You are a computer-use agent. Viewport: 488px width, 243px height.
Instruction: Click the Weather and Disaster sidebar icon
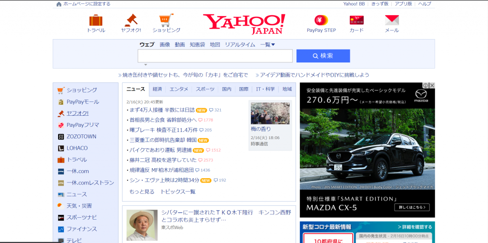tap(61, 206)
